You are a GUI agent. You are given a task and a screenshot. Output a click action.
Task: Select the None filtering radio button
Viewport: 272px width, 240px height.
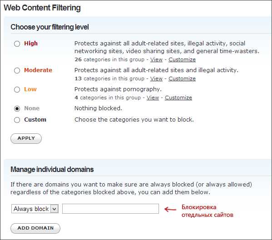point(17,108)
